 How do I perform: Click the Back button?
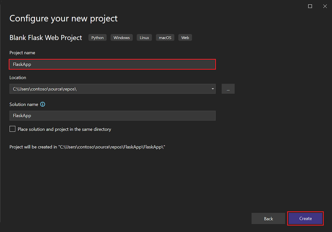(268, 218)
